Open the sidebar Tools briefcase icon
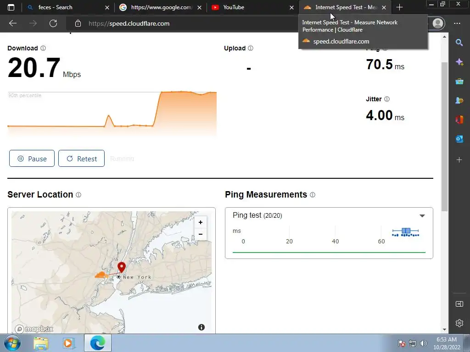470x352 pixels. click(459, 82)
